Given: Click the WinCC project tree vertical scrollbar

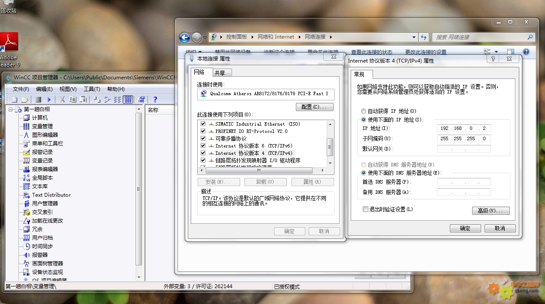Looking at the screenshot, I should pos(139,189).
